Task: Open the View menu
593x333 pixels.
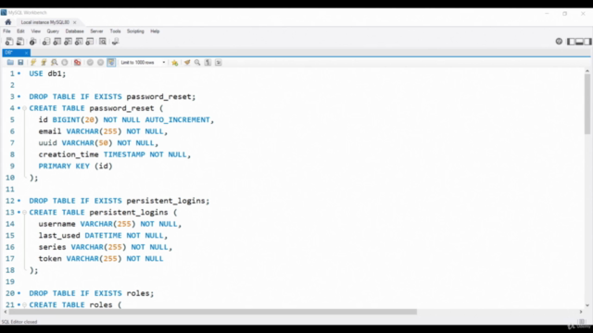Action: click(35, 31)
